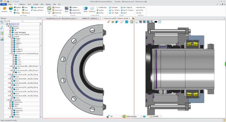
Task: Click Unblank All
Action: point(75,10)
